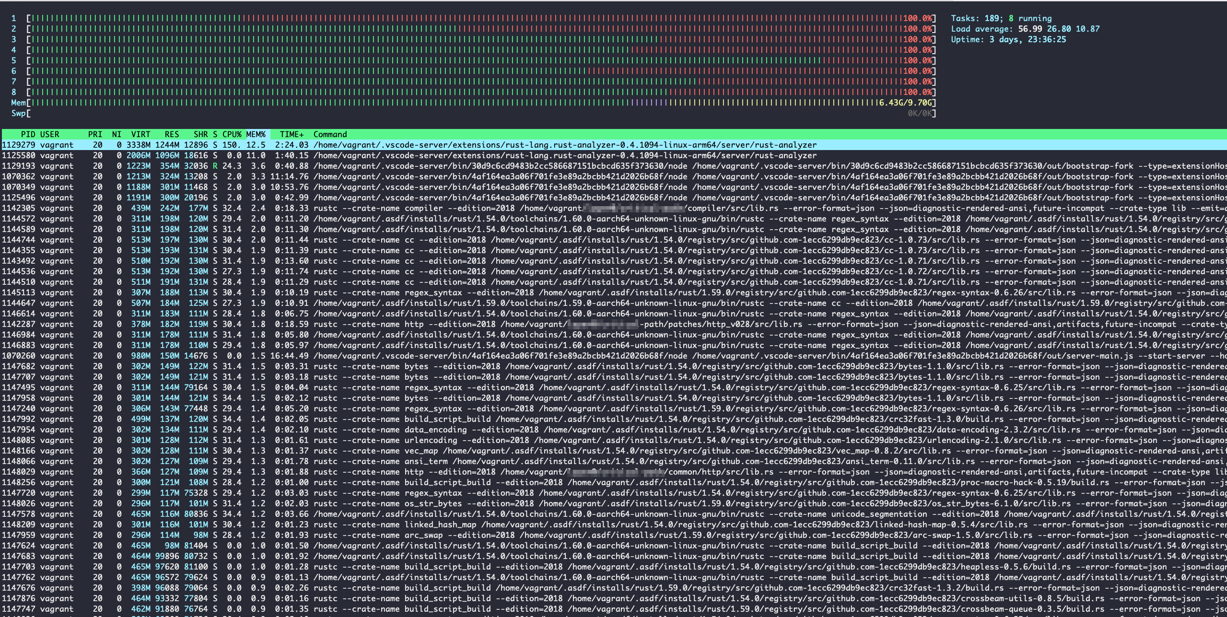
Task: Click the CPU 8 usage meter
Action: point(474,92)
